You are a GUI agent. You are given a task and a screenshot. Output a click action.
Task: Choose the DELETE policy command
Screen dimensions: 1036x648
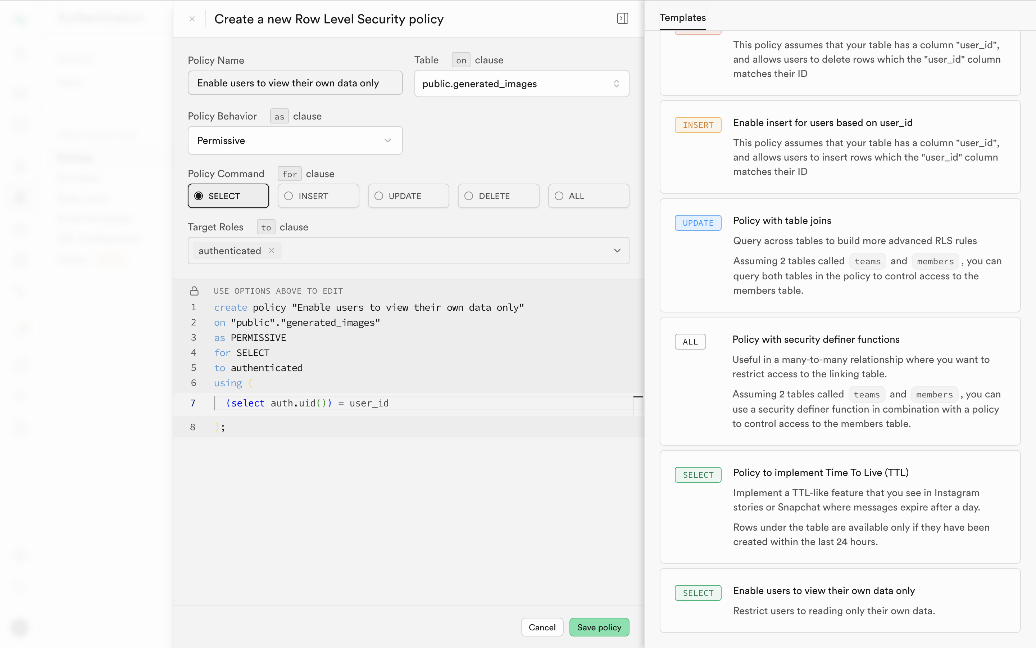498,196
